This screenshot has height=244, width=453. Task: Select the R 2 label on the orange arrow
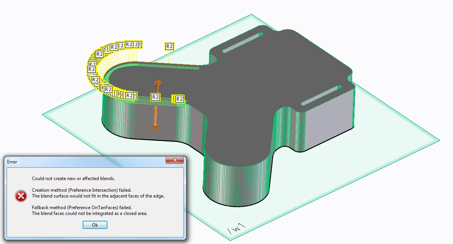click(156, 97)
